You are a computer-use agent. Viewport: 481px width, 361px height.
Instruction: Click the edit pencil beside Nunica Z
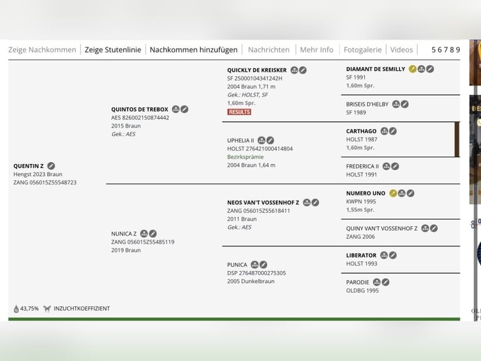tap(153, 234)
